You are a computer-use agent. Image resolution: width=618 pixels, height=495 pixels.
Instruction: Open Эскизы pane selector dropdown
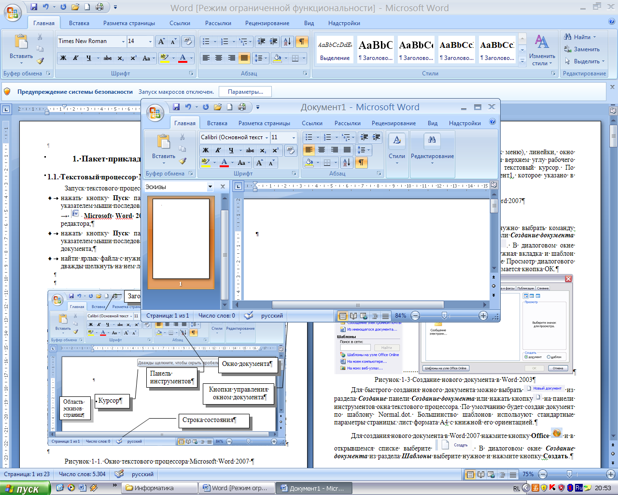pos(210,187)
